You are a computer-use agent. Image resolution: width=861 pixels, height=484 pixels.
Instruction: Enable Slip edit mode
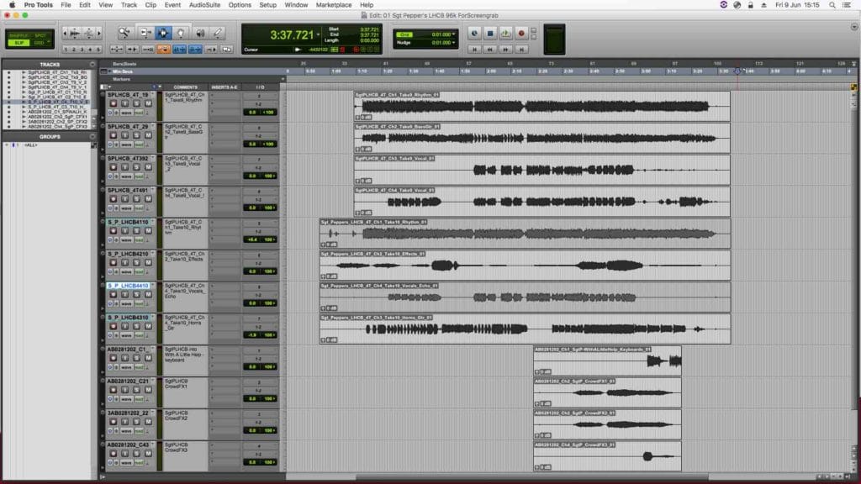[x=19, y=43]
